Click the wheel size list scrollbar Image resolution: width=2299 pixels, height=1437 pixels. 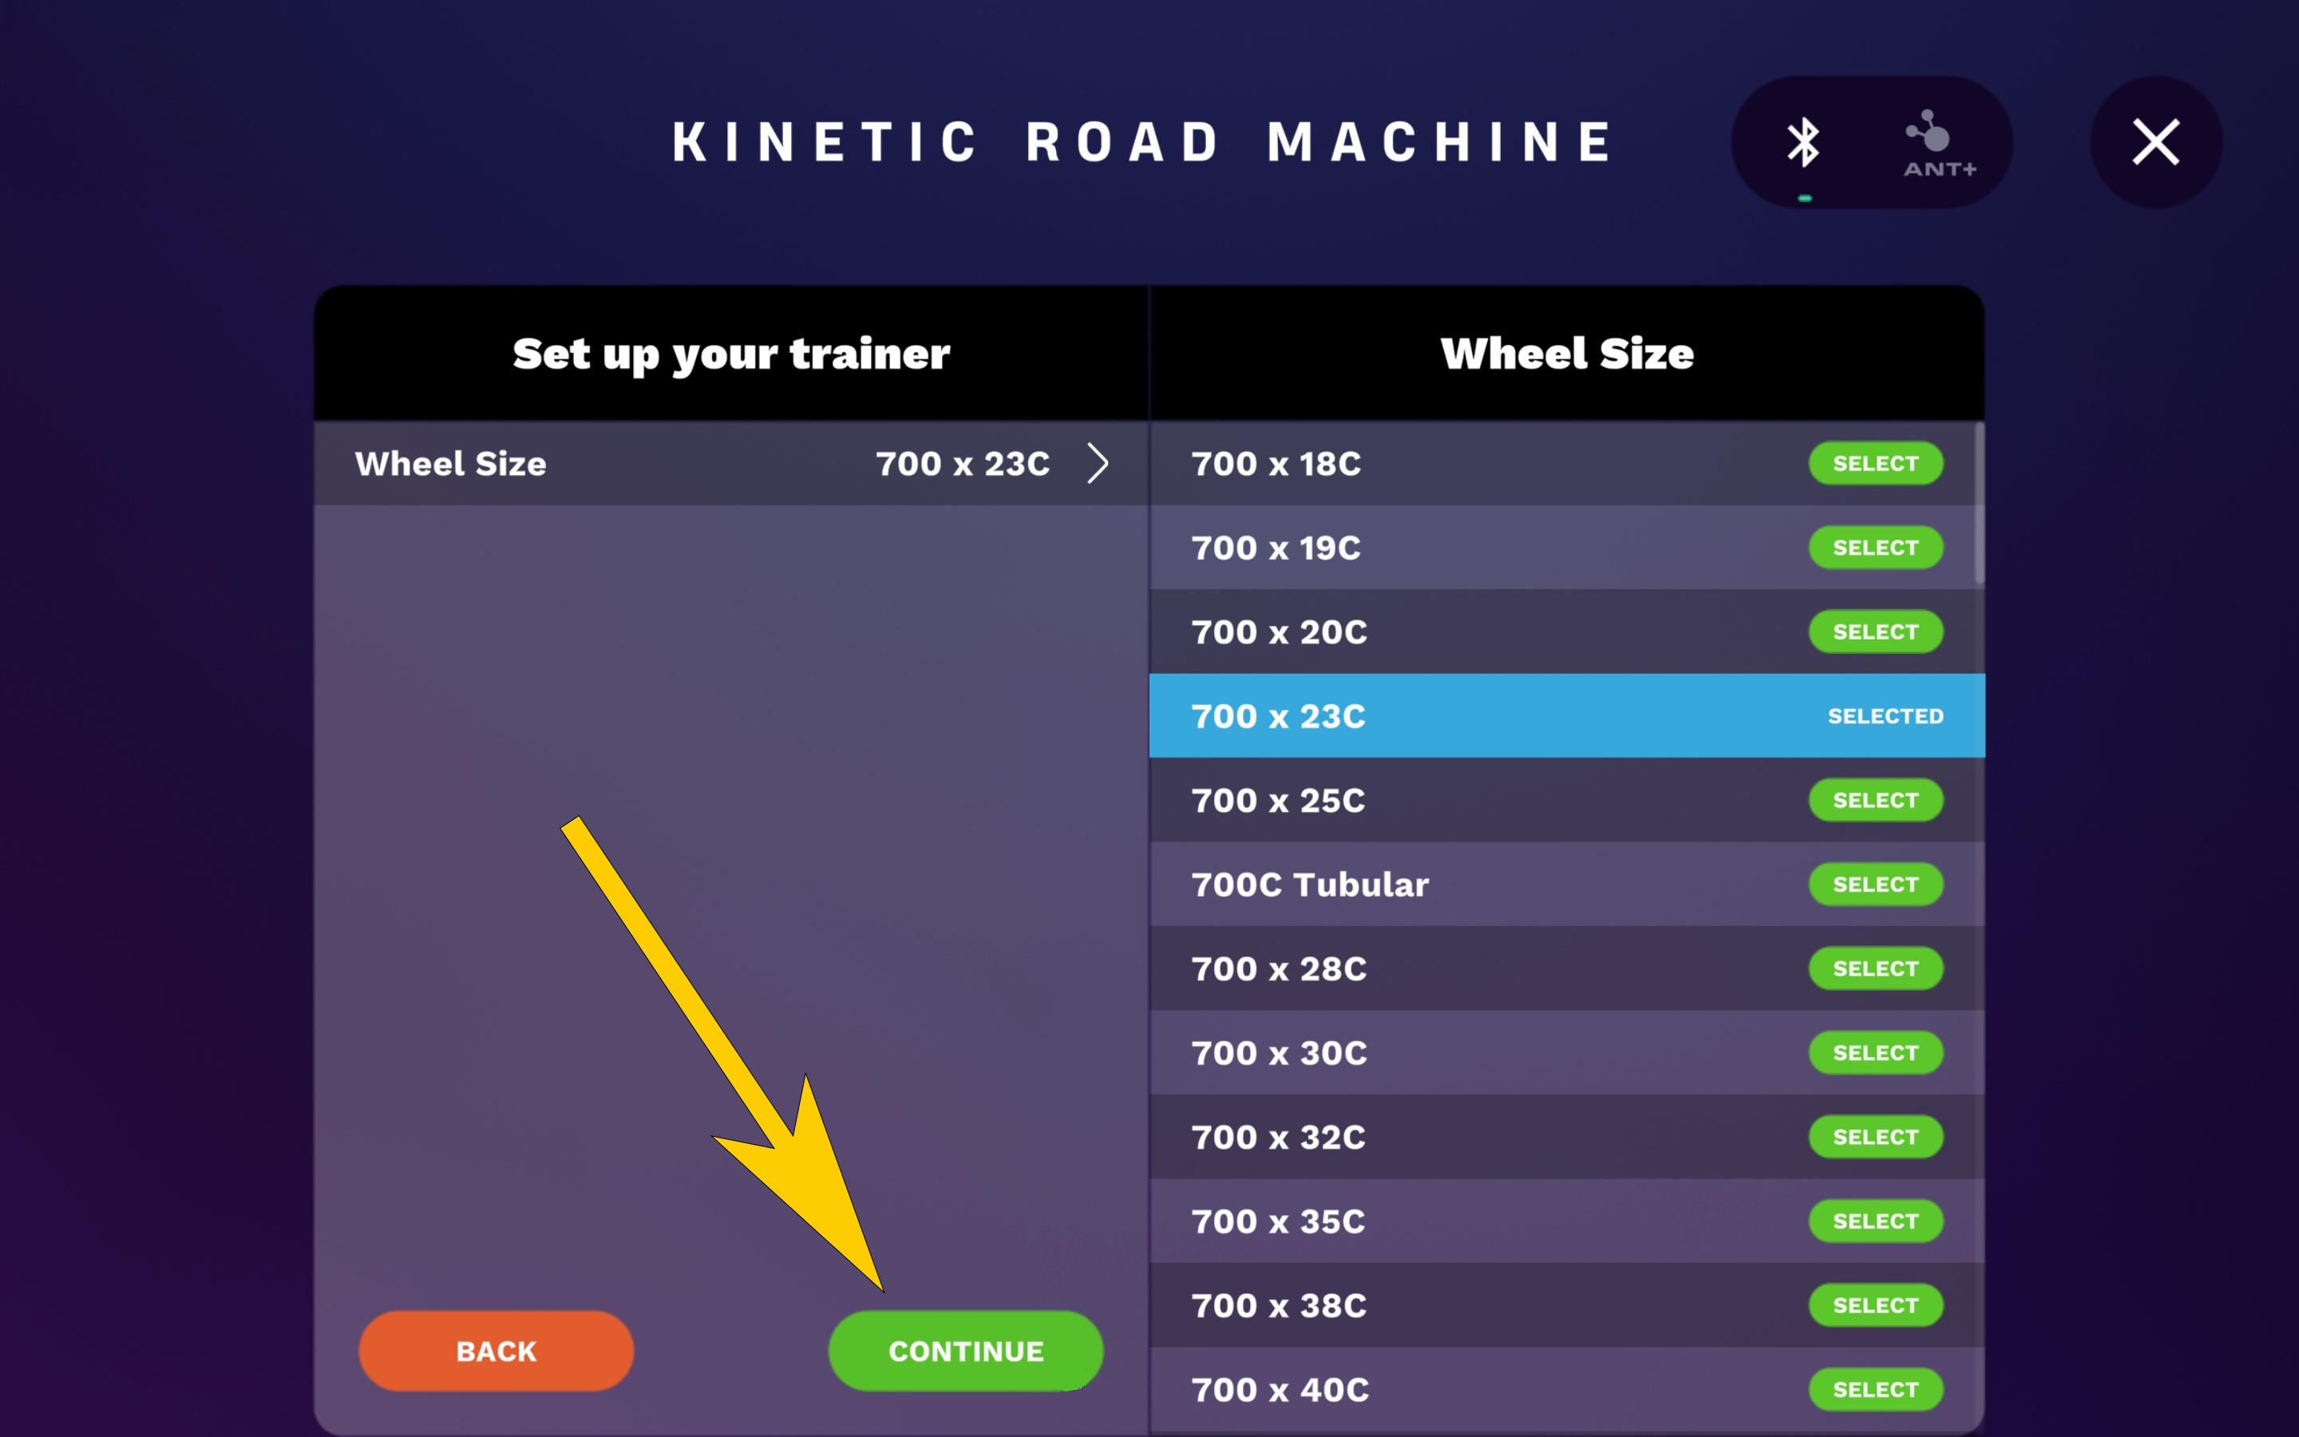pos(1979,504)
